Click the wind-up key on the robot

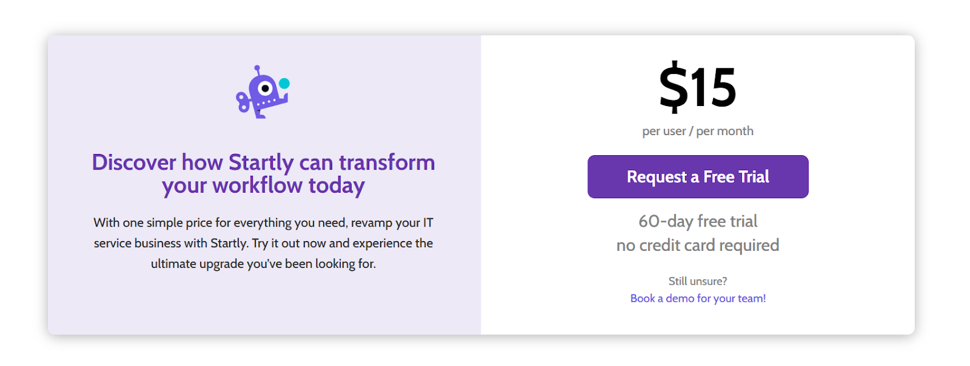(242, 102)
